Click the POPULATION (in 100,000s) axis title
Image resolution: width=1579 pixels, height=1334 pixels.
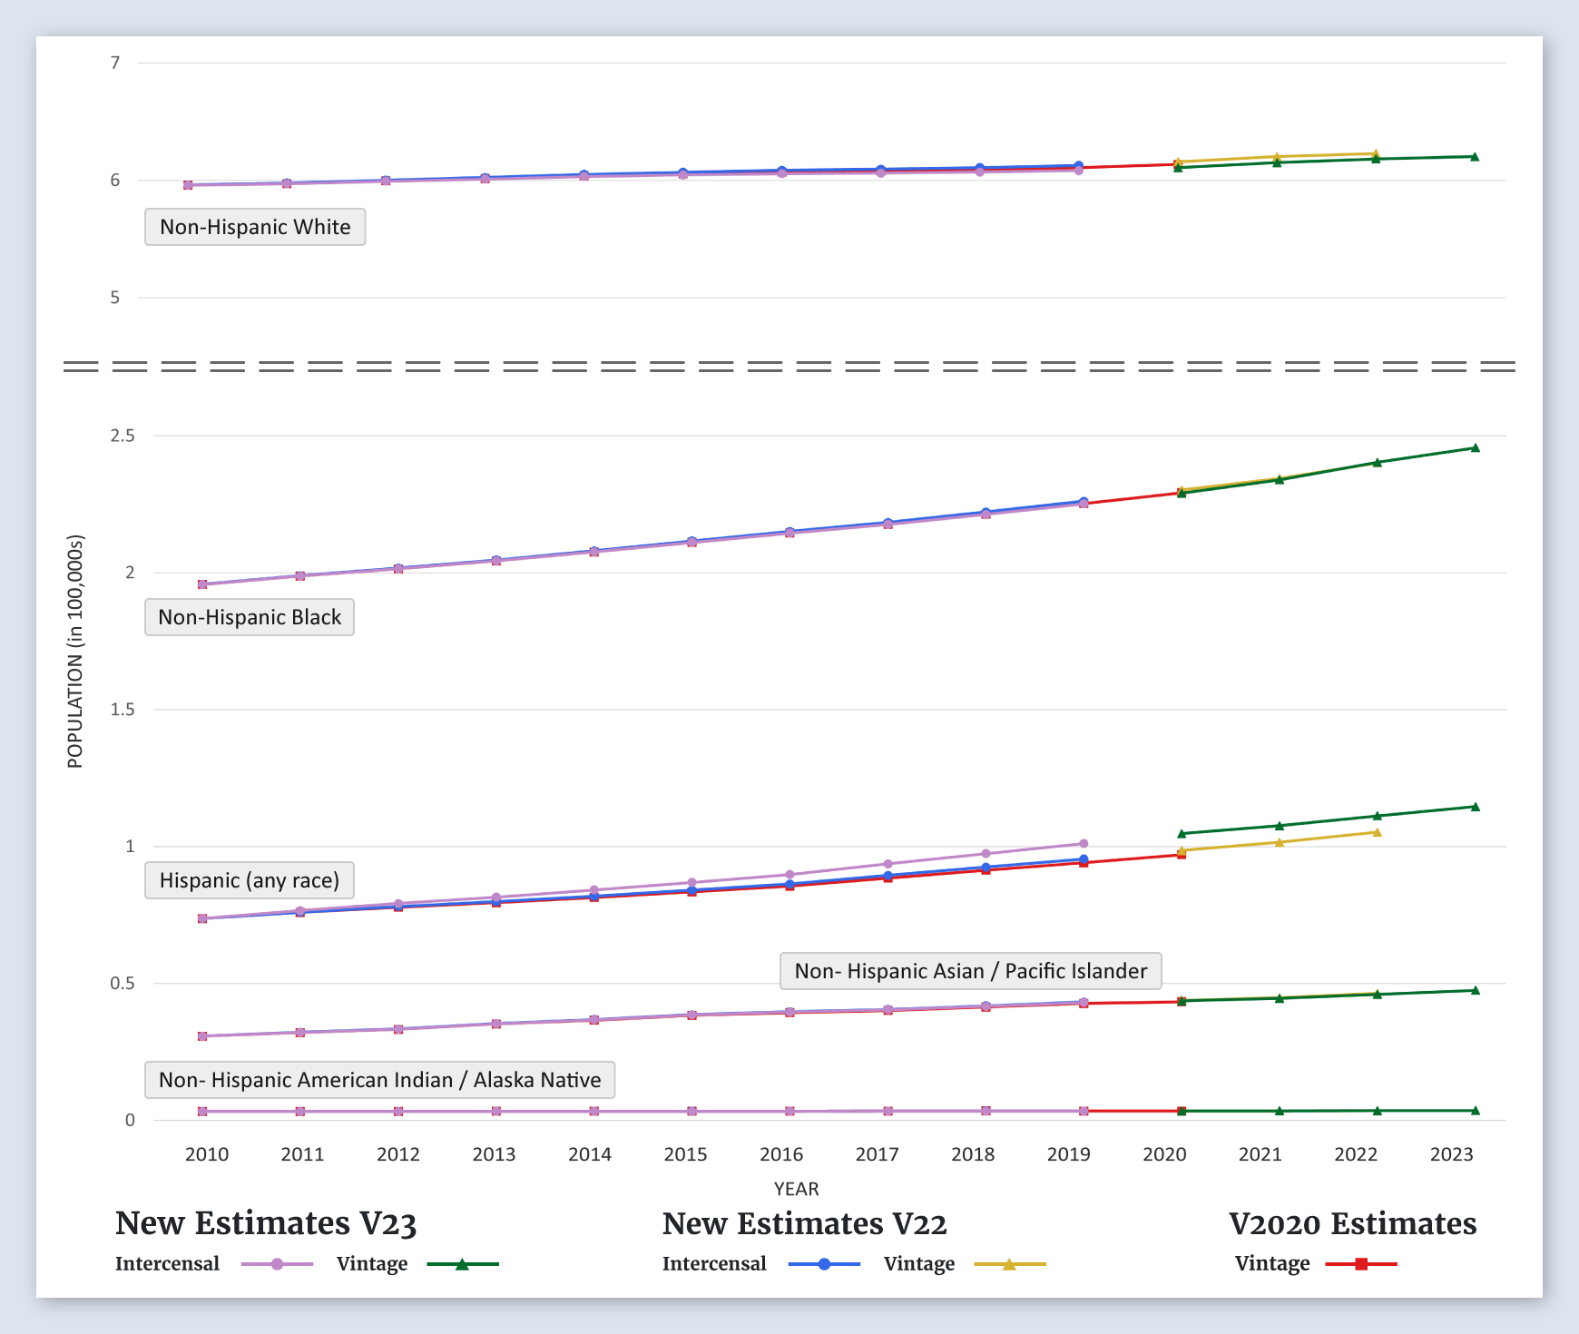(x=75, y=651)
